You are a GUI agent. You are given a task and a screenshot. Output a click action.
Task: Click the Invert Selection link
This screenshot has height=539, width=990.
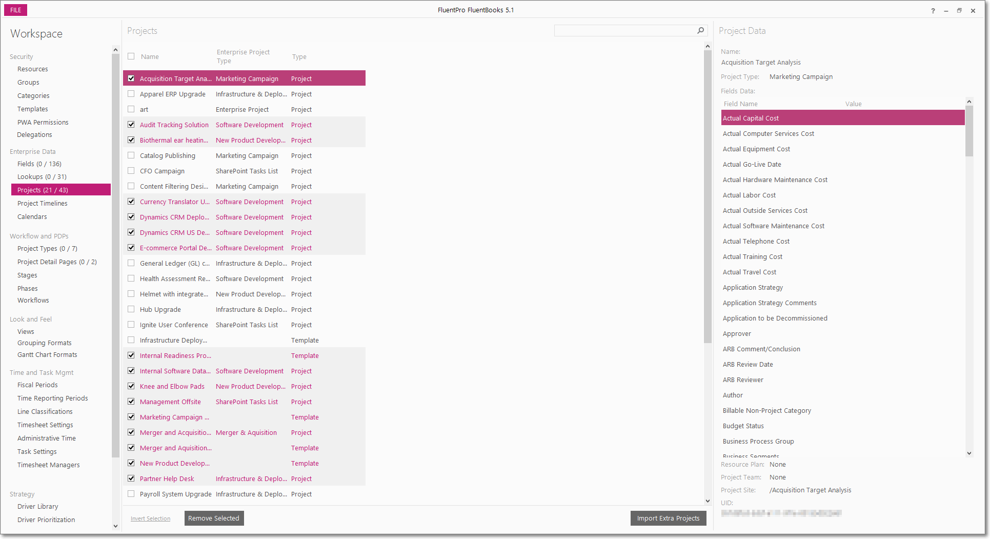151,519
